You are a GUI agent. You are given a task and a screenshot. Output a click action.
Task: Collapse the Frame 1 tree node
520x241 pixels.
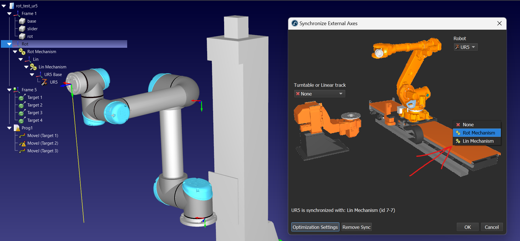tap(9, 14)
